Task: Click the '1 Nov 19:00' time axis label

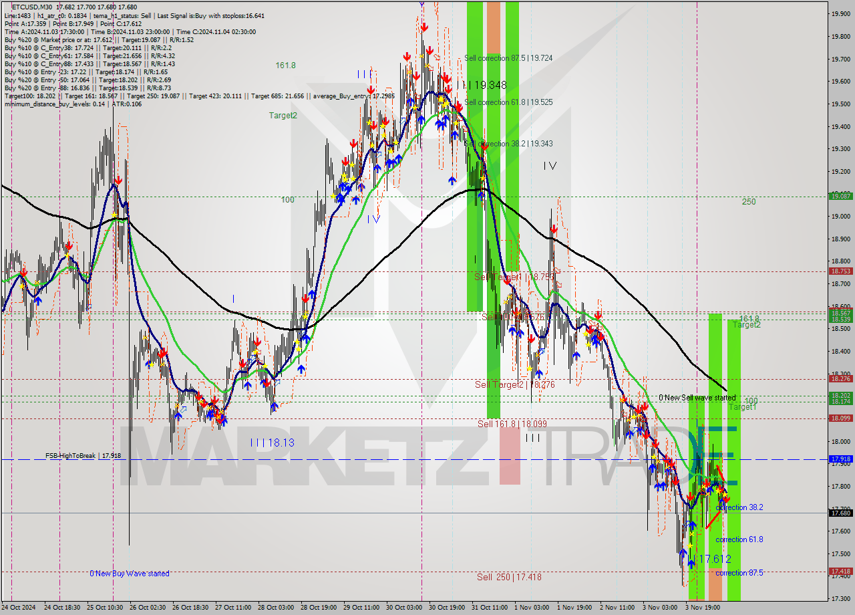Action: (575, 608)
